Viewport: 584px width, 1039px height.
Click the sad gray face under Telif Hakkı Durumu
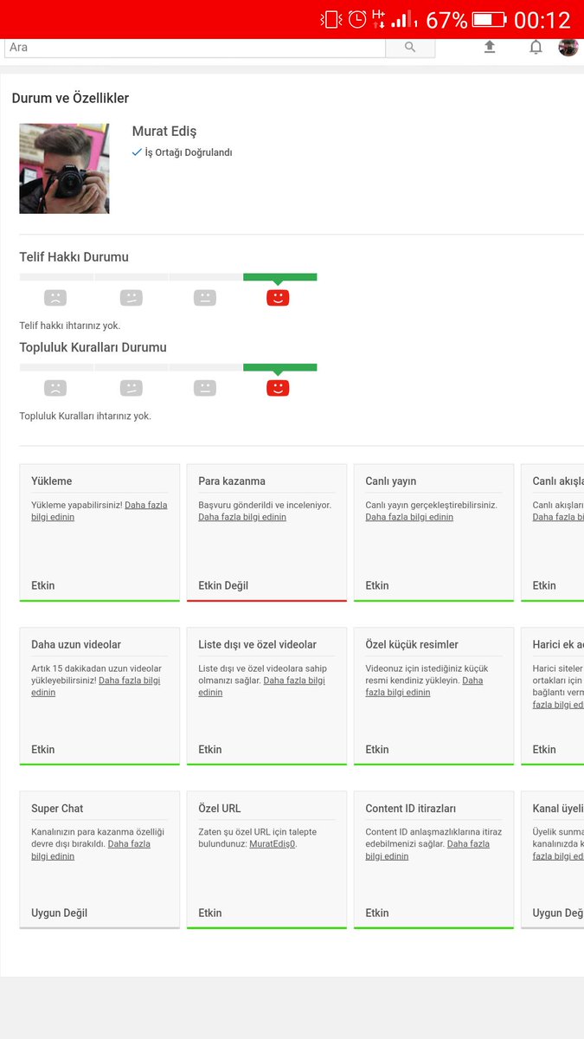click(55, 298)
